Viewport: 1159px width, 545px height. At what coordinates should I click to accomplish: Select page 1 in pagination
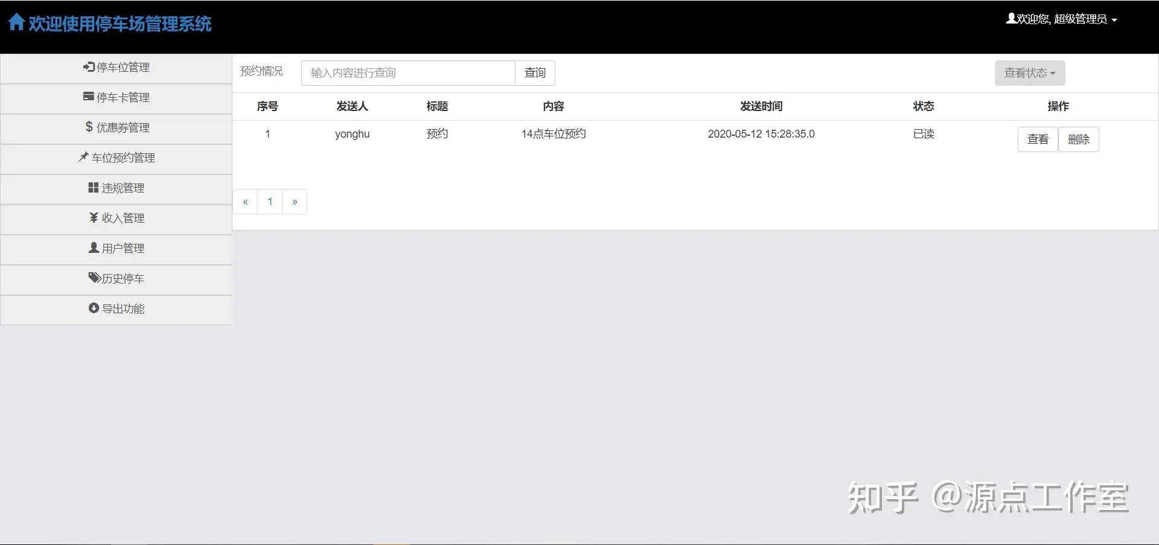270,202
